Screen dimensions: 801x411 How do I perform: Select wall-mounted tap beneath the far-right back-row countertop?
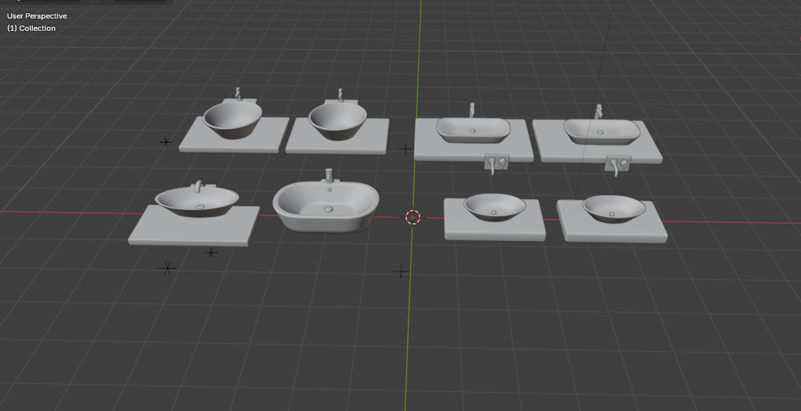[617, 165]
